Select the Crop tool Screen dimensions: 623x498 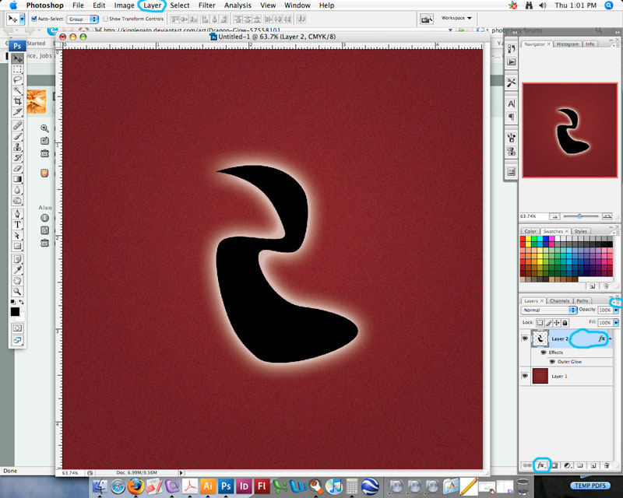click(17, 101)
